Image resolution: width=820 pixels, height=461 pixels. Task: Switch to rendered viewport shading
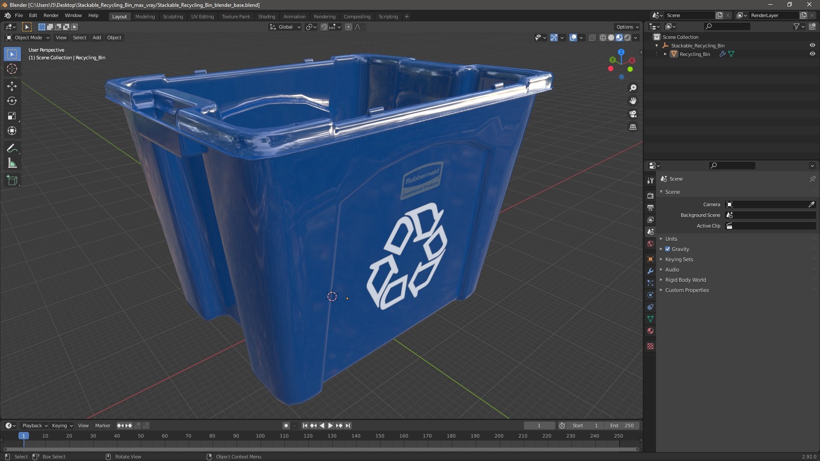[627, 38]
